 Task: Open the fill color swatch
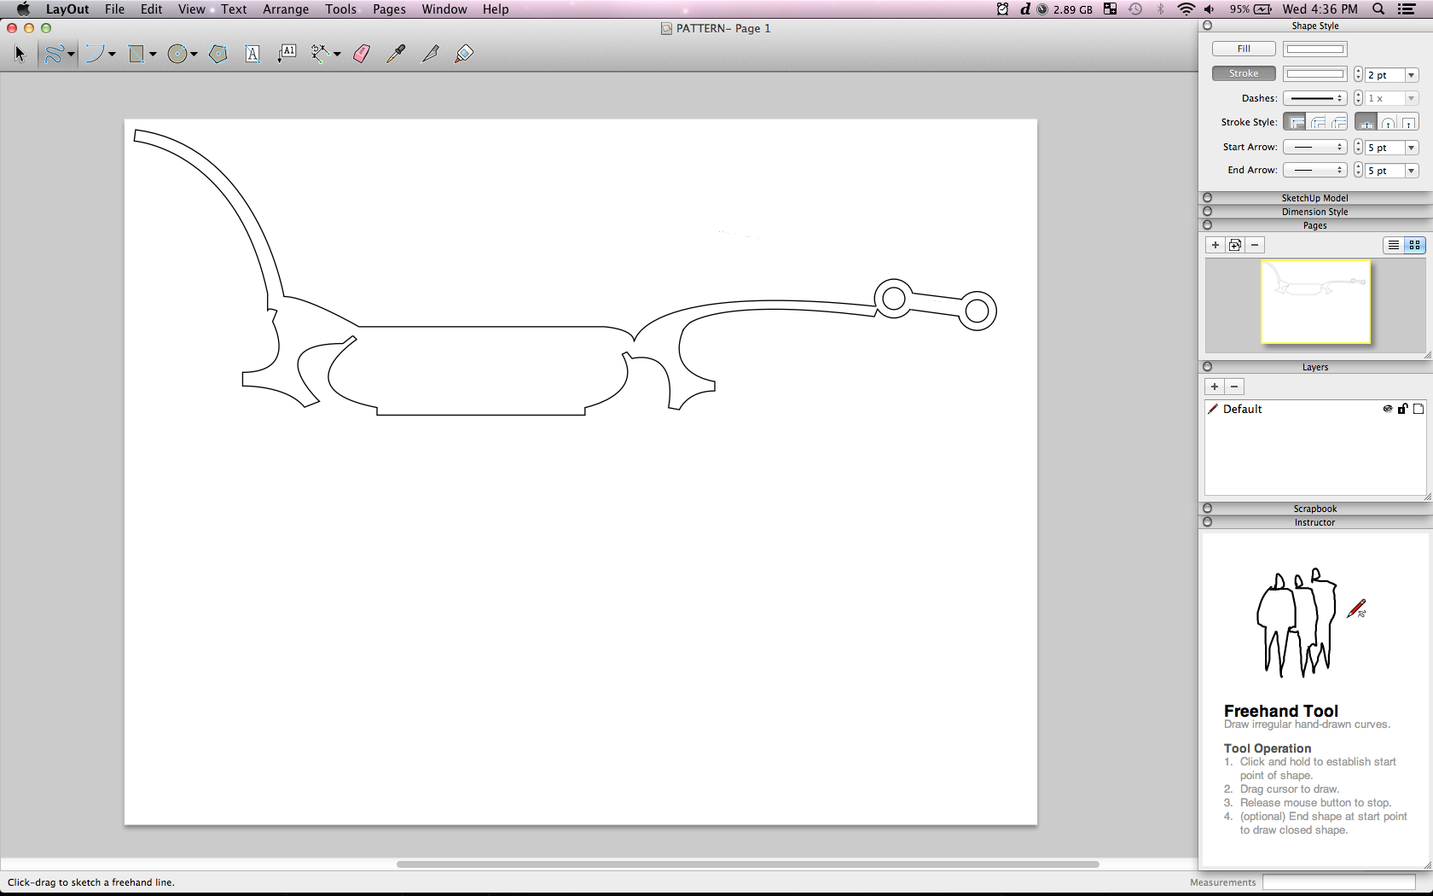[1314, 49]
